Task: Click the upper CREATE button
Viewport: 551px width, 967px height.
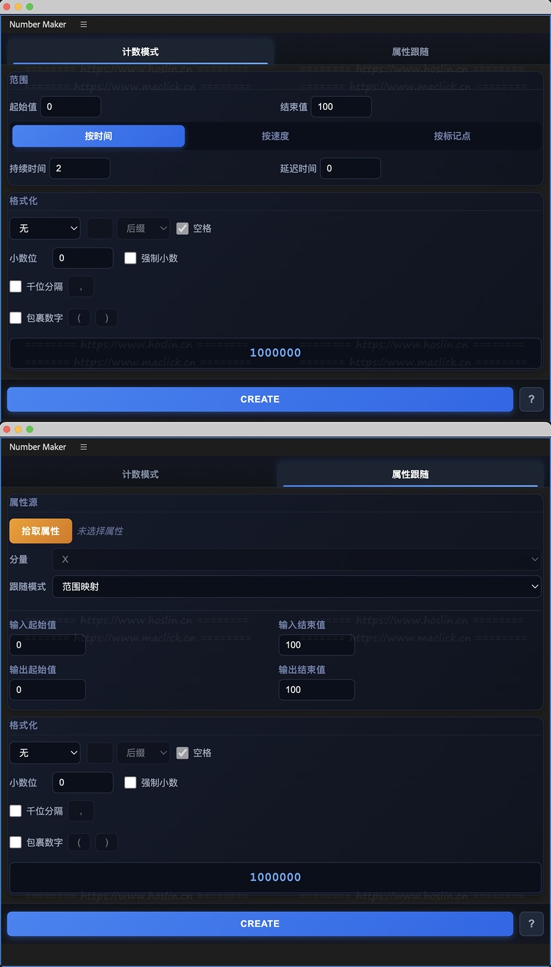Action: [x=260, y=399]
